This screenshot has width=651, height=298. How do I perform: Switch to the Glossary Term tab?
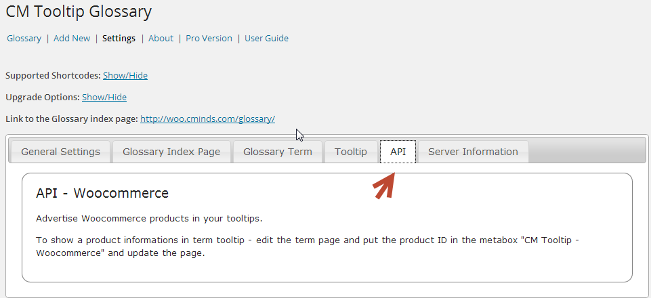pos(278,152)
